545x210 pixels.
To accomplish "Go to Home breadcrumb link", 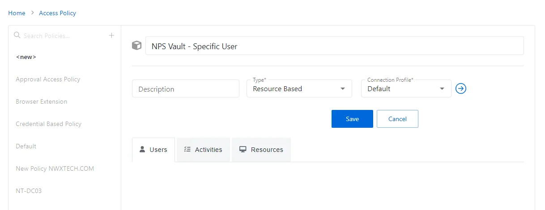I will (17, 13).
